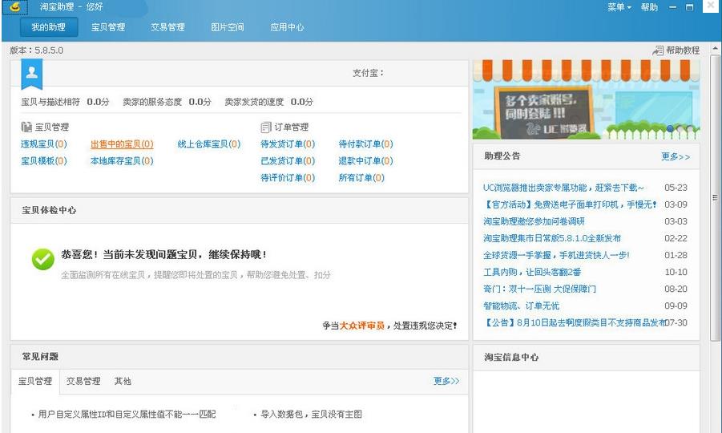Screen dimensions: 722x433
Task: Select the first banner carousel dot
Action: (x=670, y=128)
